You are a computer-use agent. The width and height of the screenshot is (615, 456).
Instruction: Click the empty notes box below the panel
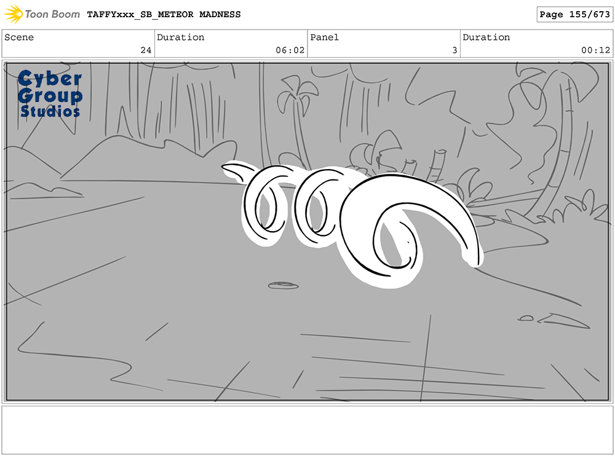(307, 430)
